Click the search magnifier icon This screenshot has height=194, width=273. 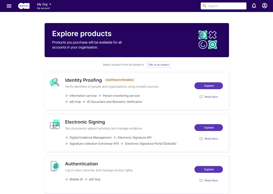[204, 6]
